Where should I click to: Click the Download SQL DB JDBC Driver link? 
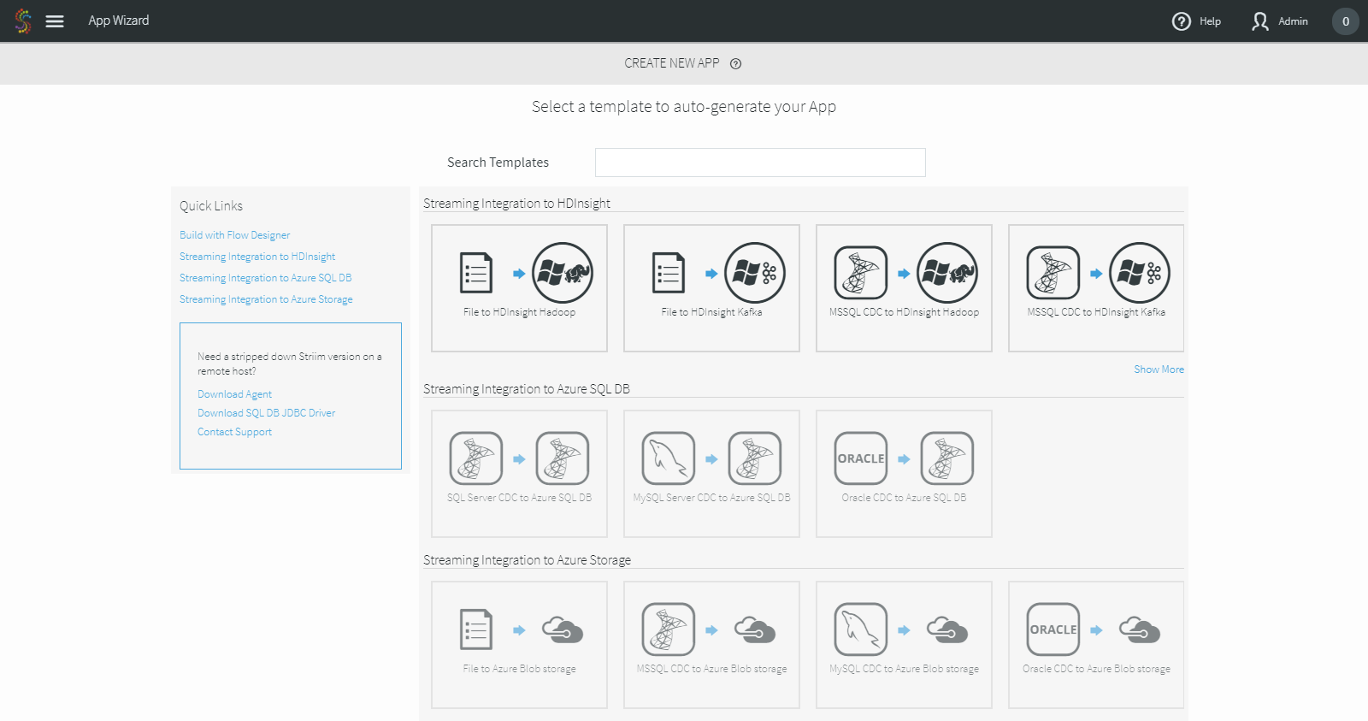point(266,413)
